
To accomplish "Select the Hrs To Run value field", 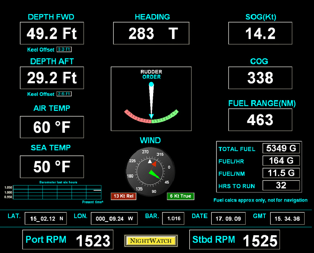I will pos(281,186).
